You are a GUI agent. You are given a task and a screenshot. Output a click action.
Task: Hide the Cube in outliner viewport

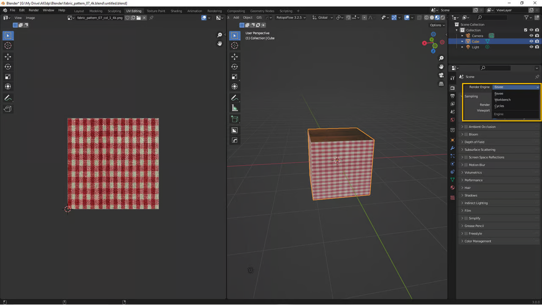click(x=531, y=42)
